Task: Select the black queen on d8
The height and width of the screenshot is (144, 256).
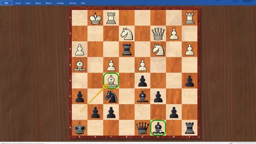Action: point(142,128)
